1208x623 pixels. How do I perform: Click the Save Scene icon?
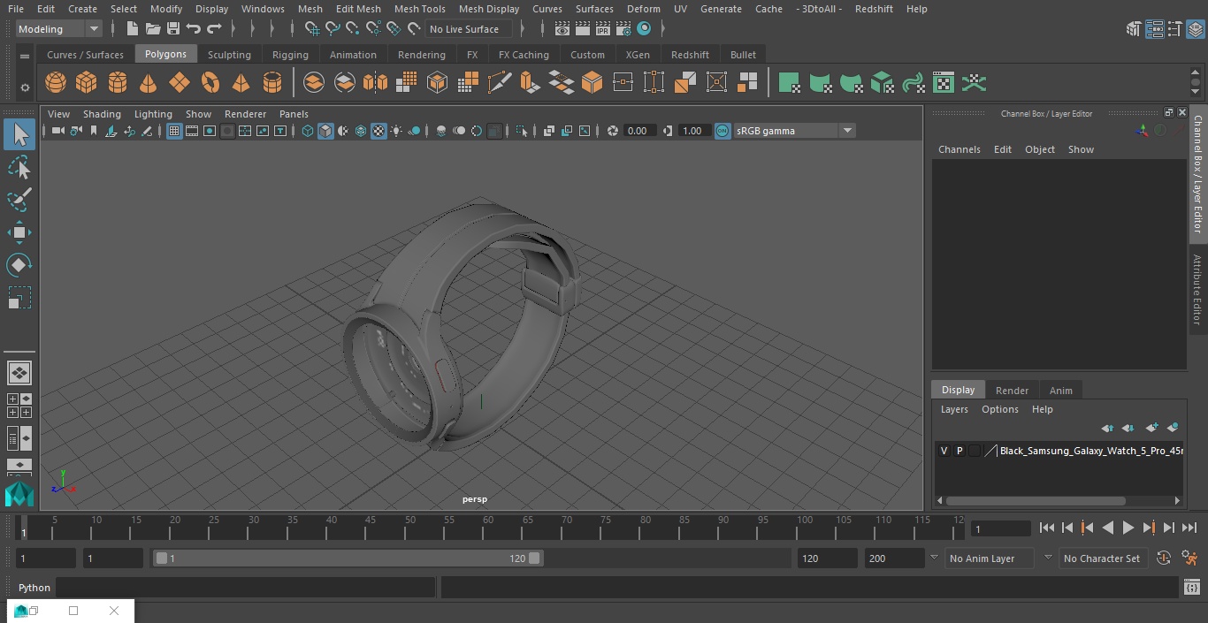[172, 29]
